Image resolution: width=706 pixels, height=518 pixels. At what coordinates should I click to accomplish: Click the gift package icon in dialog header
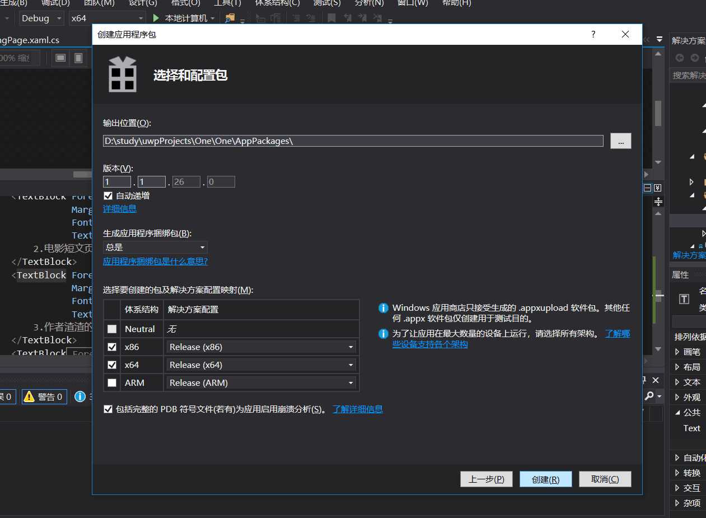(123, 74)
